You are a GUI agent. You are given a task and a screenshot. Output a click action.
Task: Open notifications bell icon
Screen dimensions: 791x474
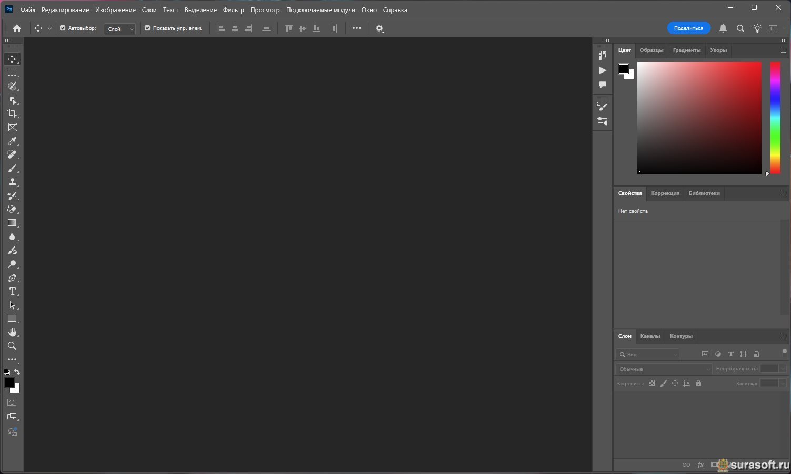[x=723, y=28]
